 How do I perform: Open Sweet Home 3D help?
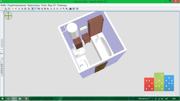[x=77, y=9]
